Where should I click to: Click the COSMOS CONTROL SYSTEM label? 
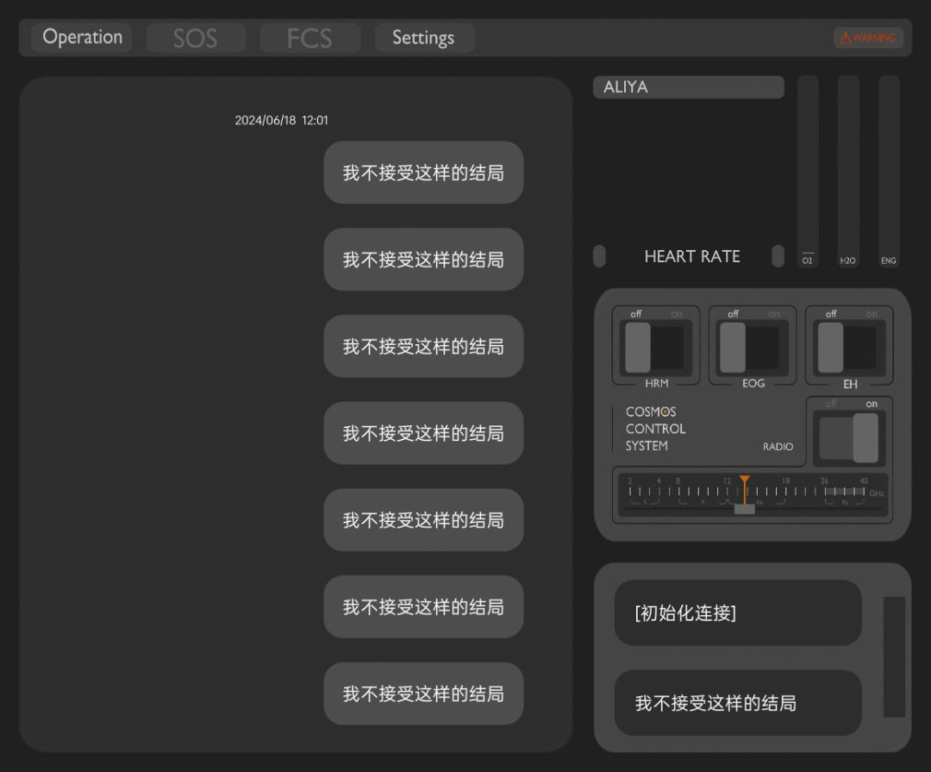655,429
